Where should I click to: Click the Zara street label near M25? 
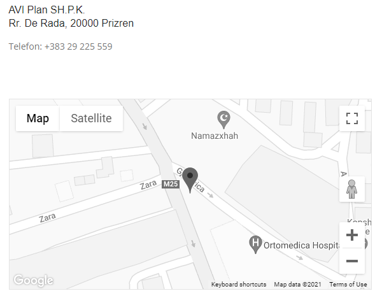click(x=148, y=185)
